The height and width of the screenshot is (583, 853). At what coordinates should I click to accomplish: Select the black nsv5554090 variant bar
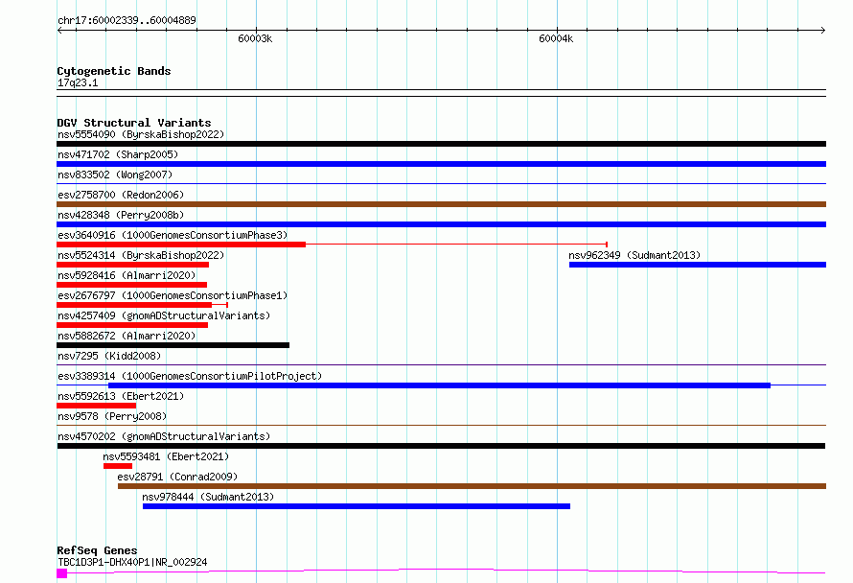tap(441, 144)
